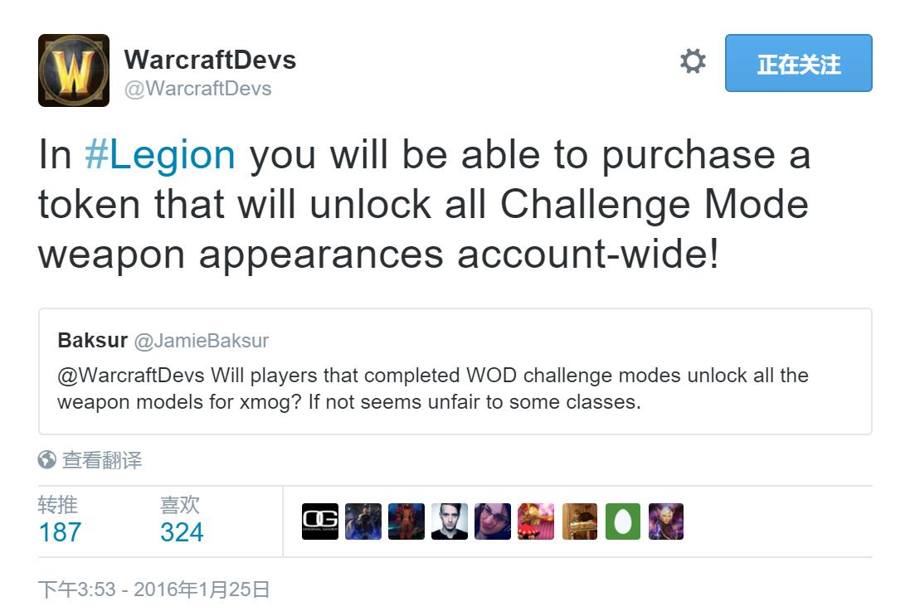Open the tweet timestamp permalink

pyautogui.click(x=154, y=589)
